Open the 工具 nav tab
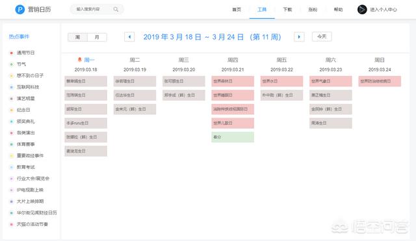416x241 pixels. 262,10
